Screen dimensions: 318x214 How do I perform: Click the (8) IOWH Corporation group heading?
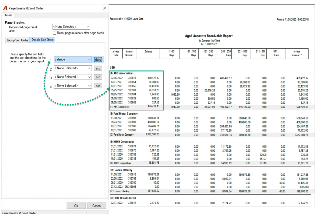122,142
